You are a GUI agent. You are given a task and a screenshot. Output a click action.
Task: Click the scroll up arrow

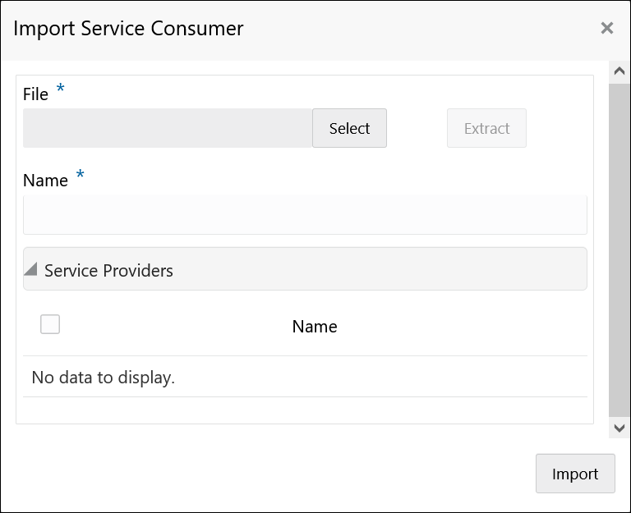pyautogui.click(x=619, y=71)
